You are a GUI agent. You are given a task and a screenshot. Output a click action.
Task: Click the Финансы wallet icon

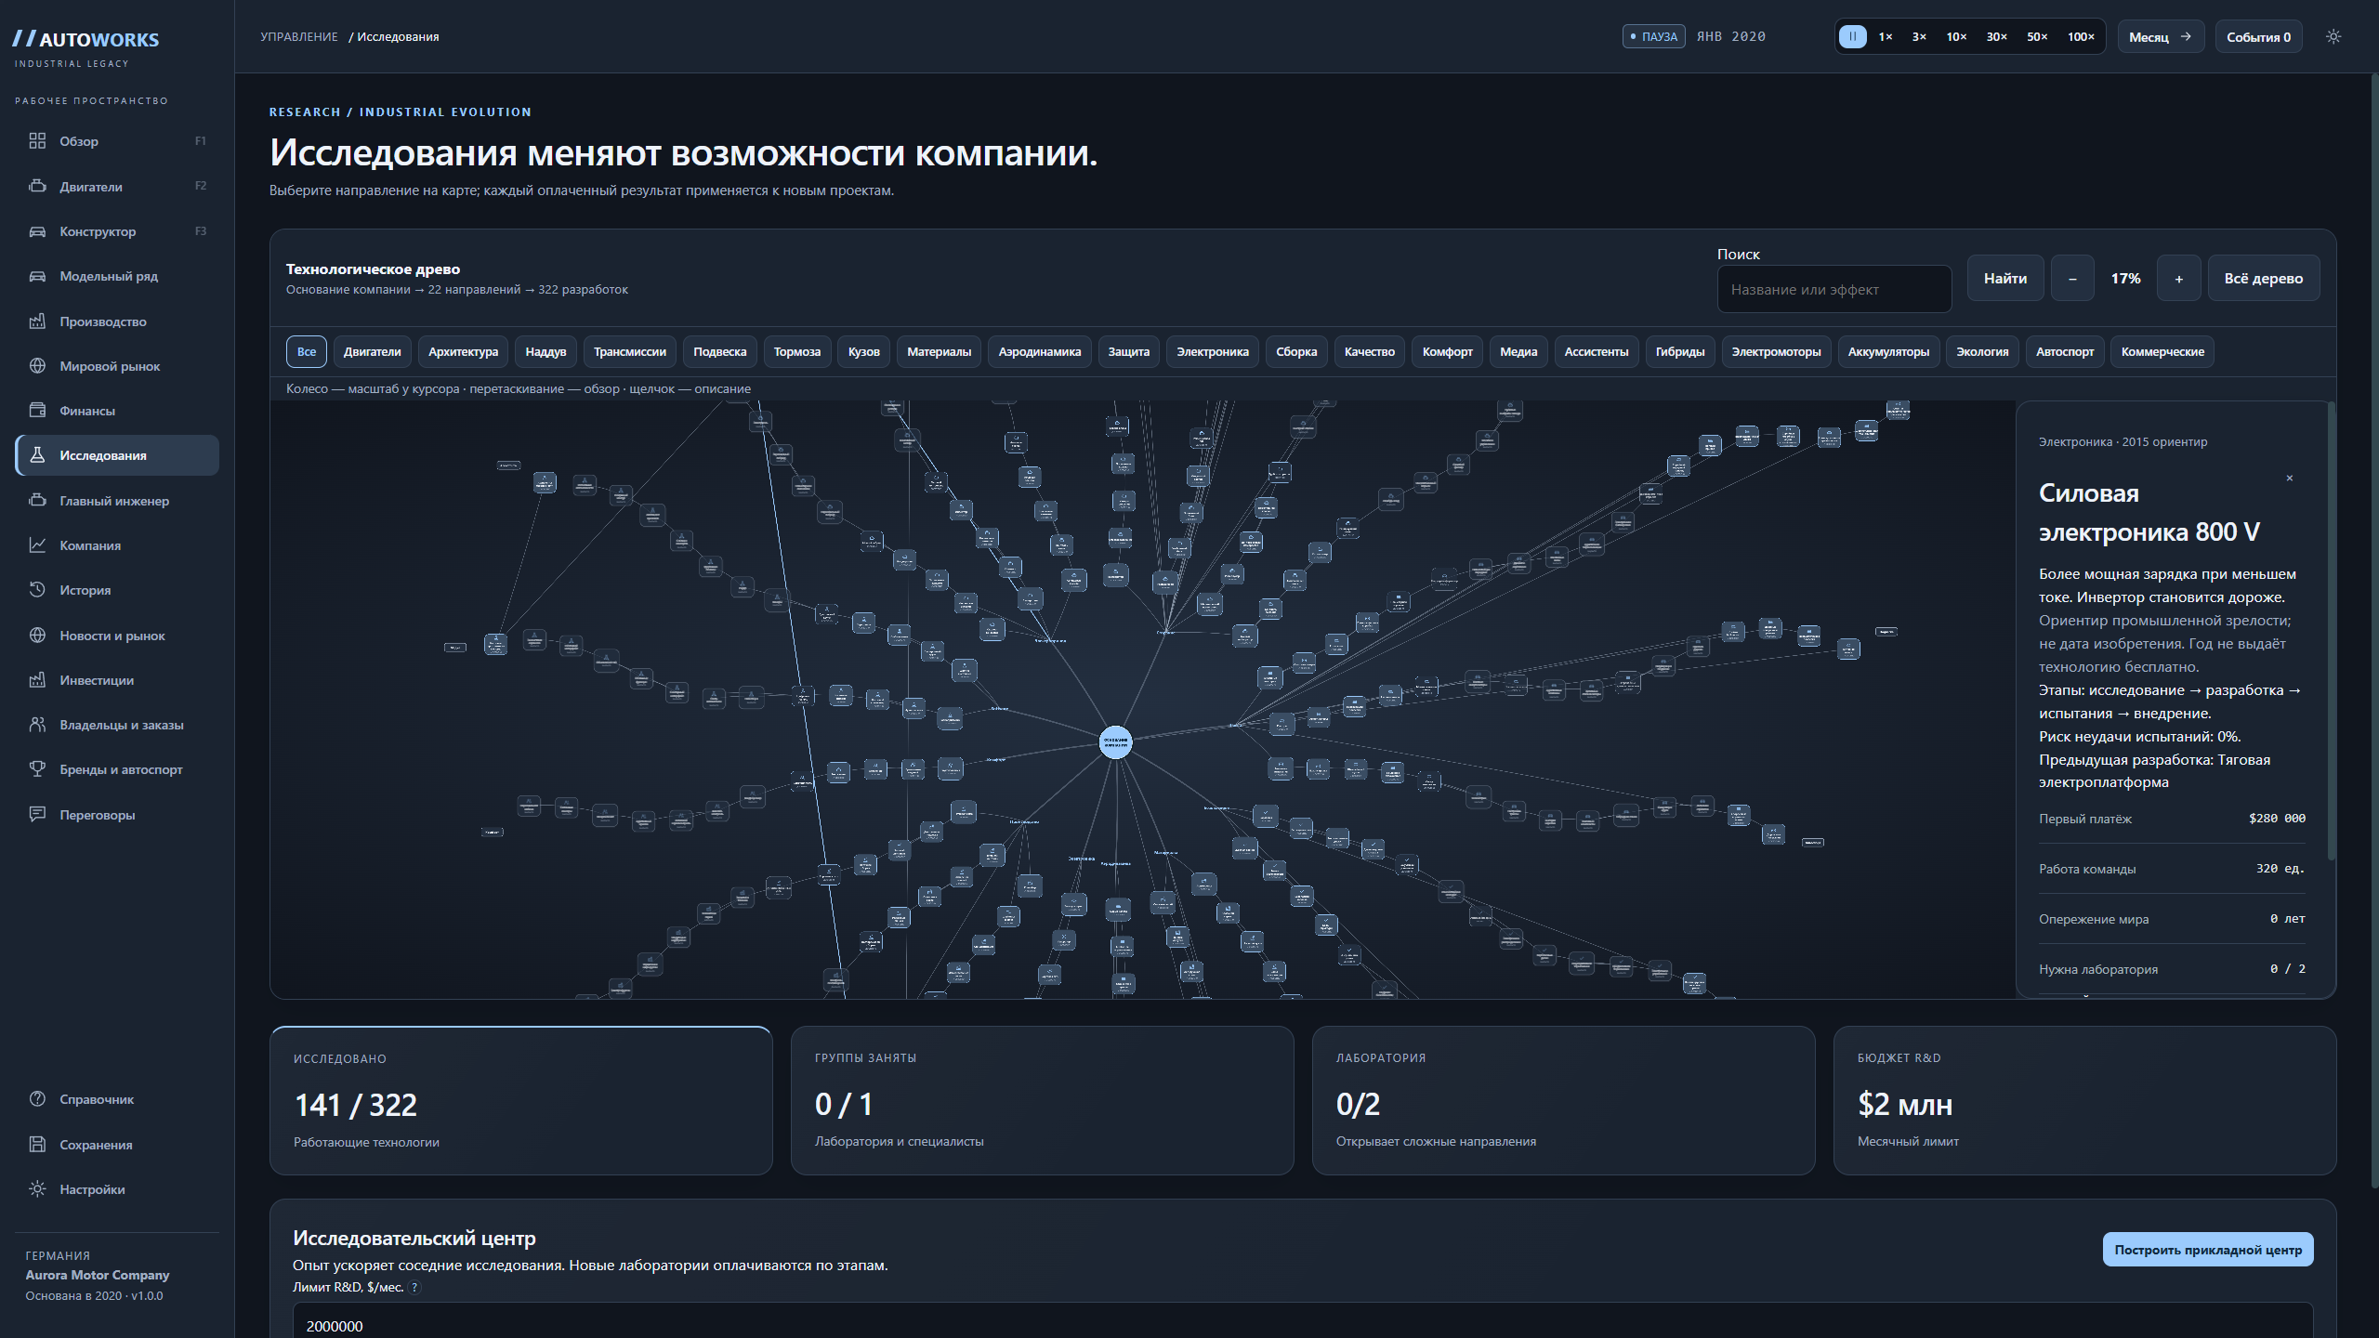point(37,411)
